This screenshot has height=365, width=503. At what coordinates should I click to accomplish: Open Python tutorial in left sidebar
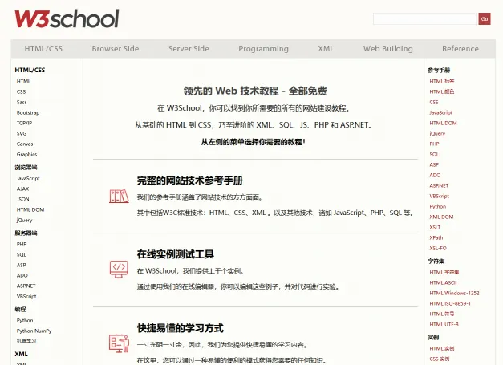25,320
